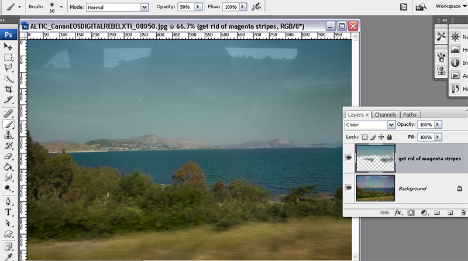Open the brush Mode dropdown

(x=144, y=7)
